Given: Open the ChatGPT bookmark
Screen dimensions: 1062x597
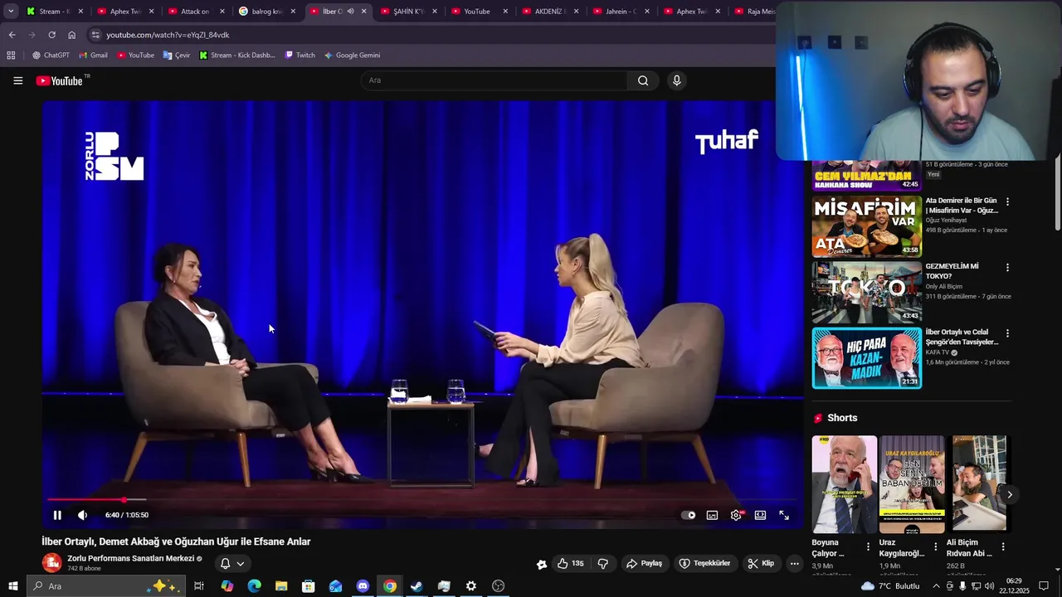Looking at the screenshot, I should (51, 56).
